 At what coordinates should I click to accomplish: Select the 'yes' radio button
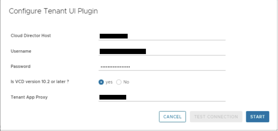click(101, 82)
